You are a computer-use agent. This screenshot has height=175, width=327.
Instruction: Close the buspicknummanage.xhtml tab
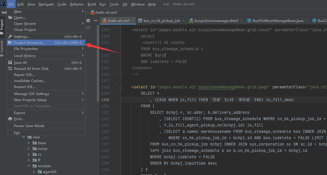point(241,21)
